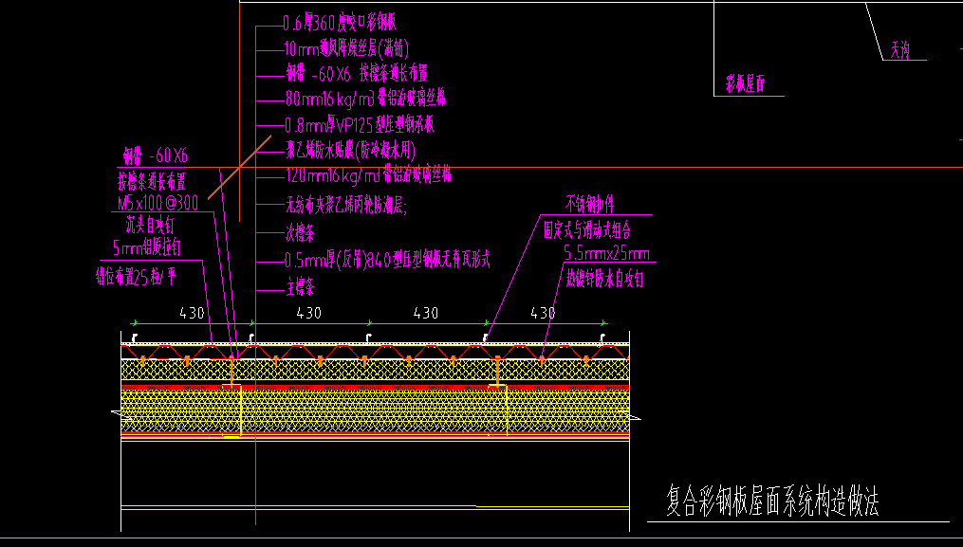963x547 pixels.
Task: Click the '5mm铝质拉钉' annotation
Action: (147, 247)
